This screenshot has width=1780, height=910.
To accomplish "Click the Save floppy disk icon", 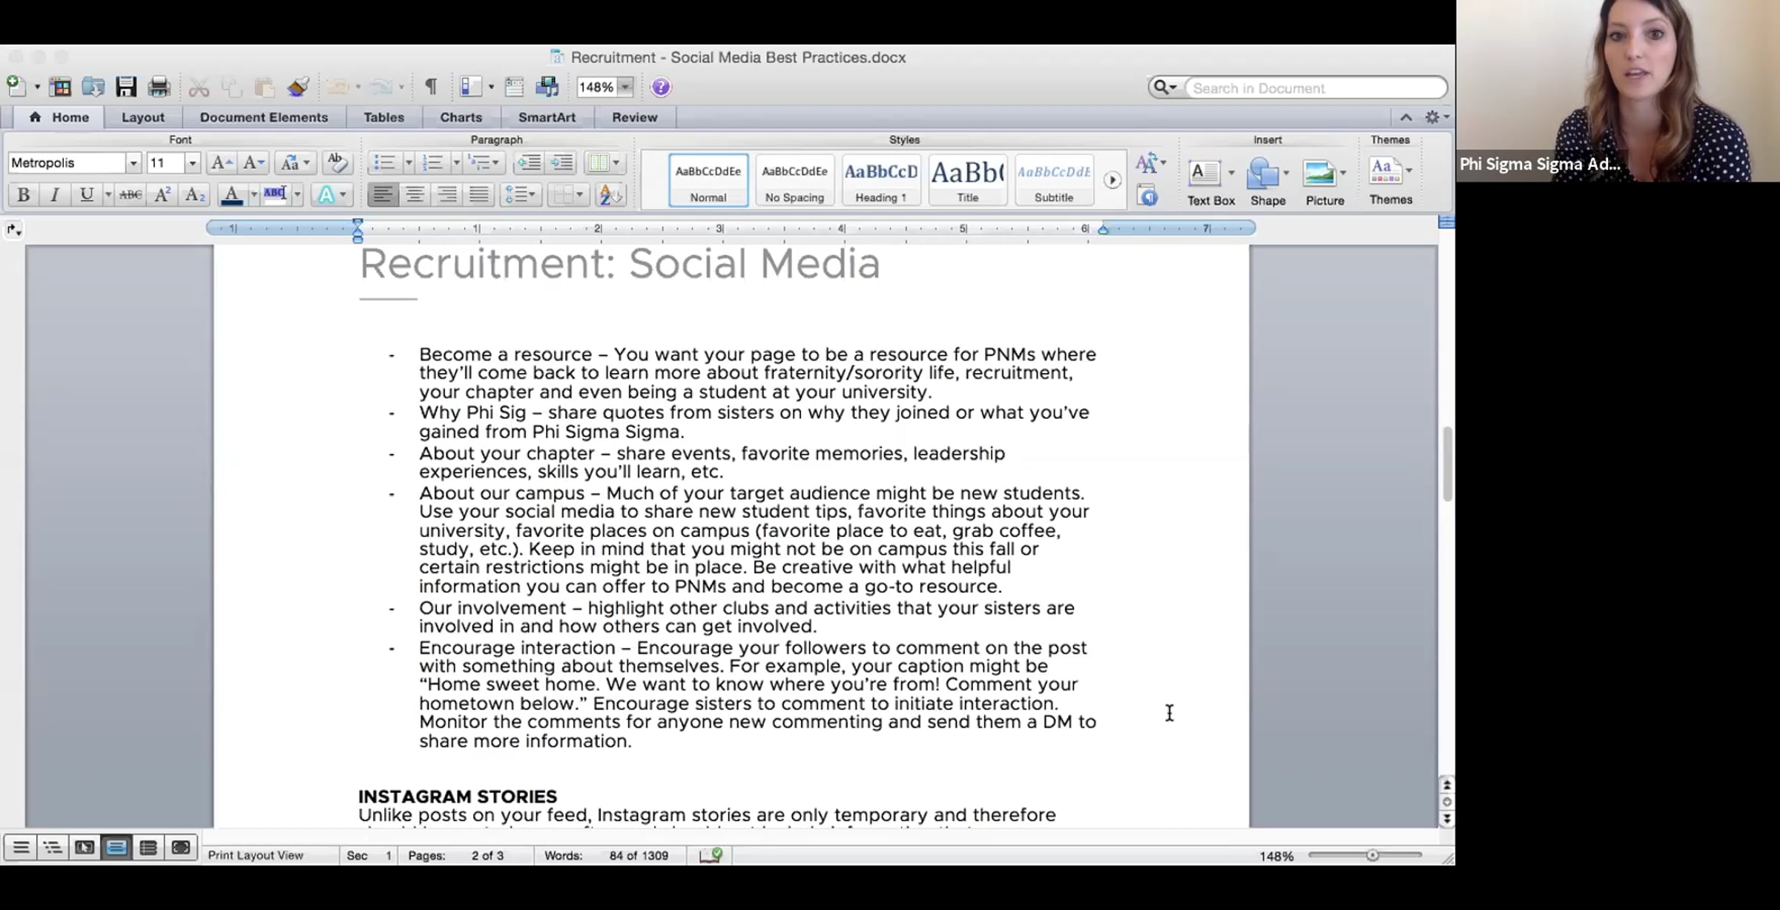I will tap(126, 87).
